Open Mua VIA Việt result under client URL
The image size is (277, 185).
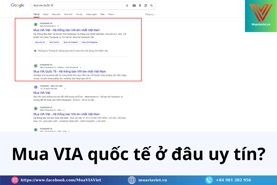point(66,114)
